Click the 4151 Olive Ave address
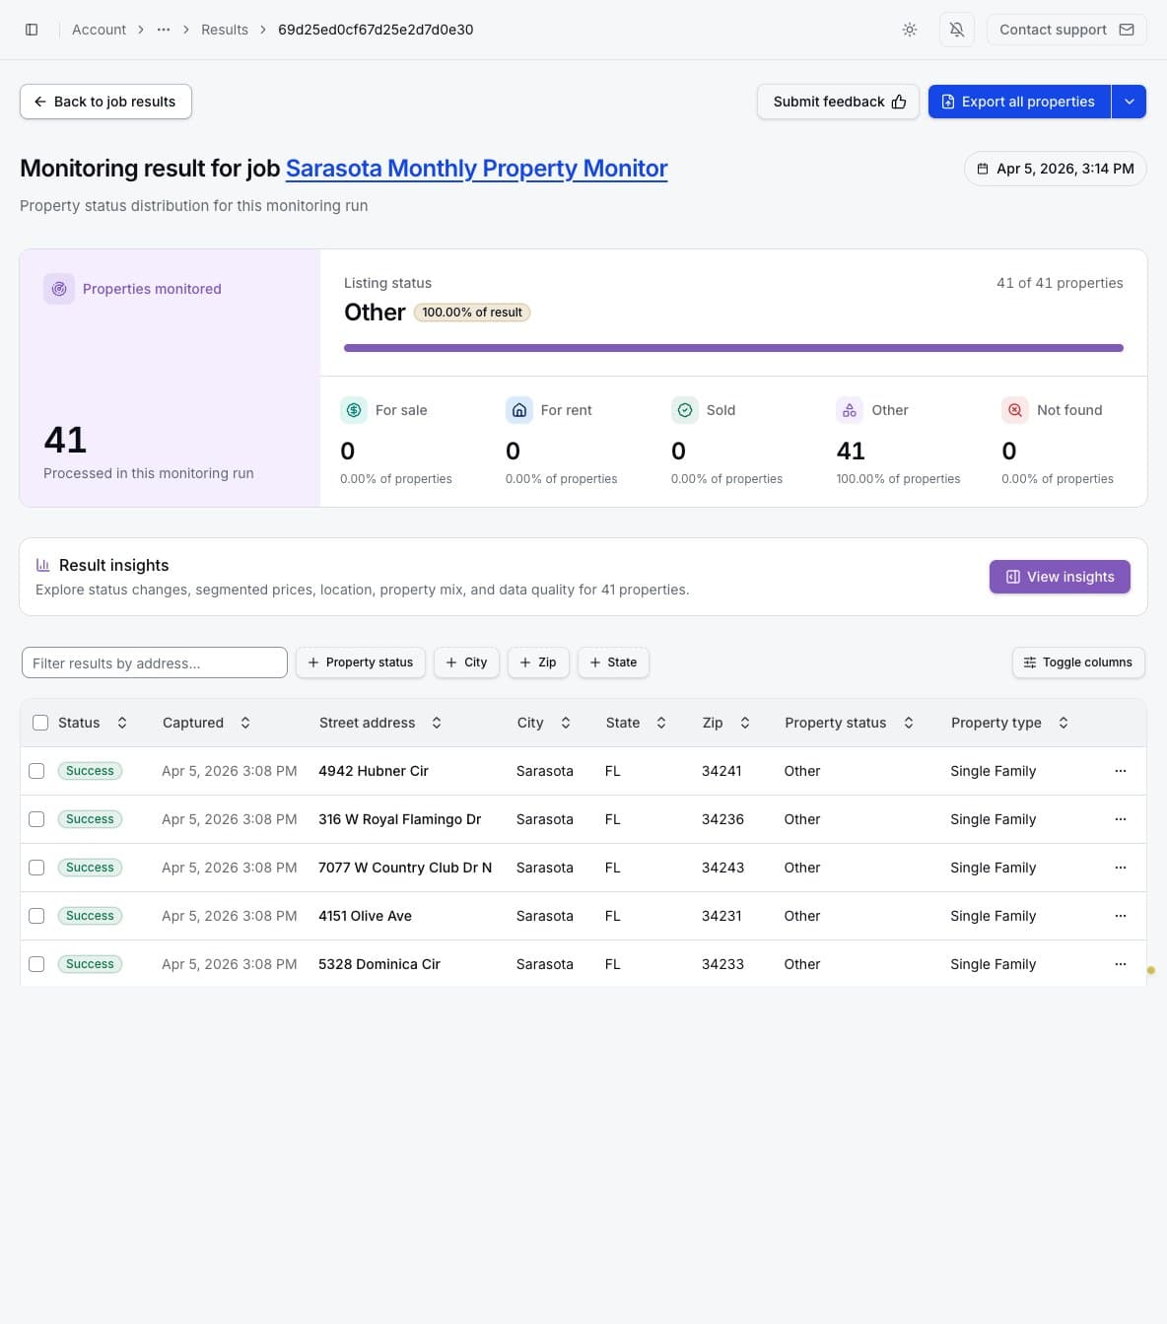 coord(365,916)
